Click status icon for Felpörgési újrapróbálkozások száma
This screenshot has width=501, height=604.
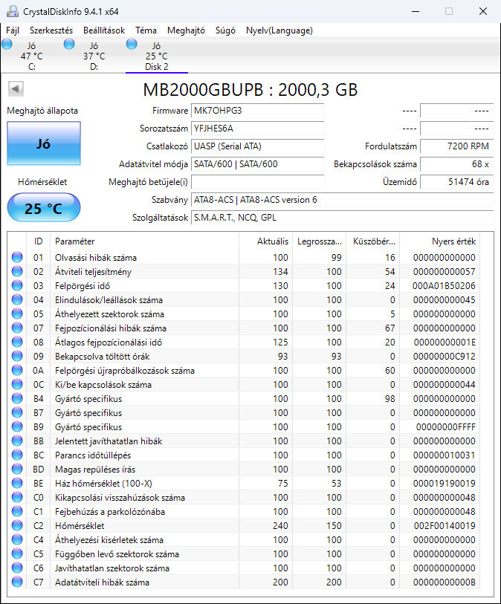click(x=17, y=370)
